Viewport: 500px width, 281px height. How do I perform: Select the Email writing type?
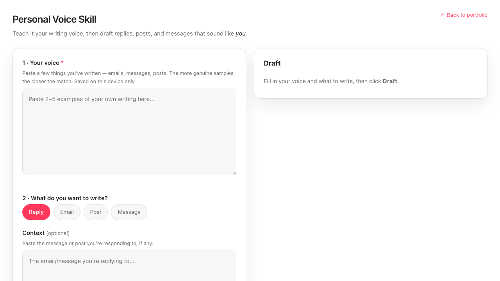pos(67,212)
